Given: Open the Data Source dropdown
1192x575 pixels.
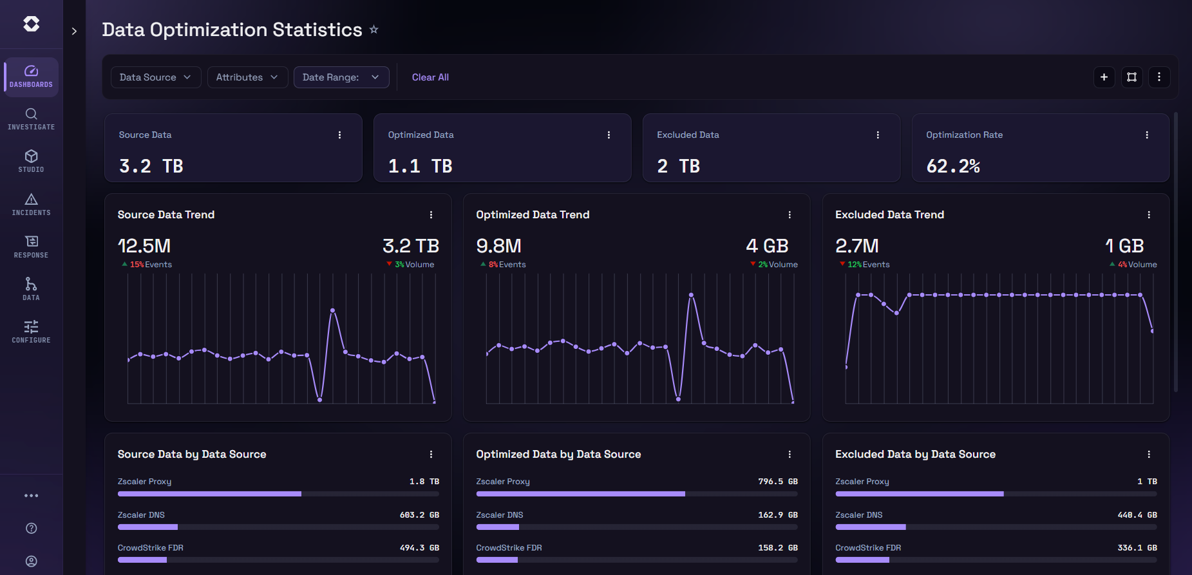Looking at the screenshot, I should (x=156, y=77).
